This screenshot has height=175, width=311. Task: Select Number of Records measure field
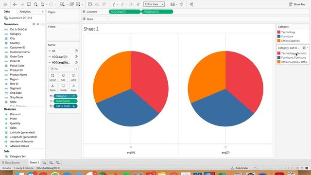[21, 141]
